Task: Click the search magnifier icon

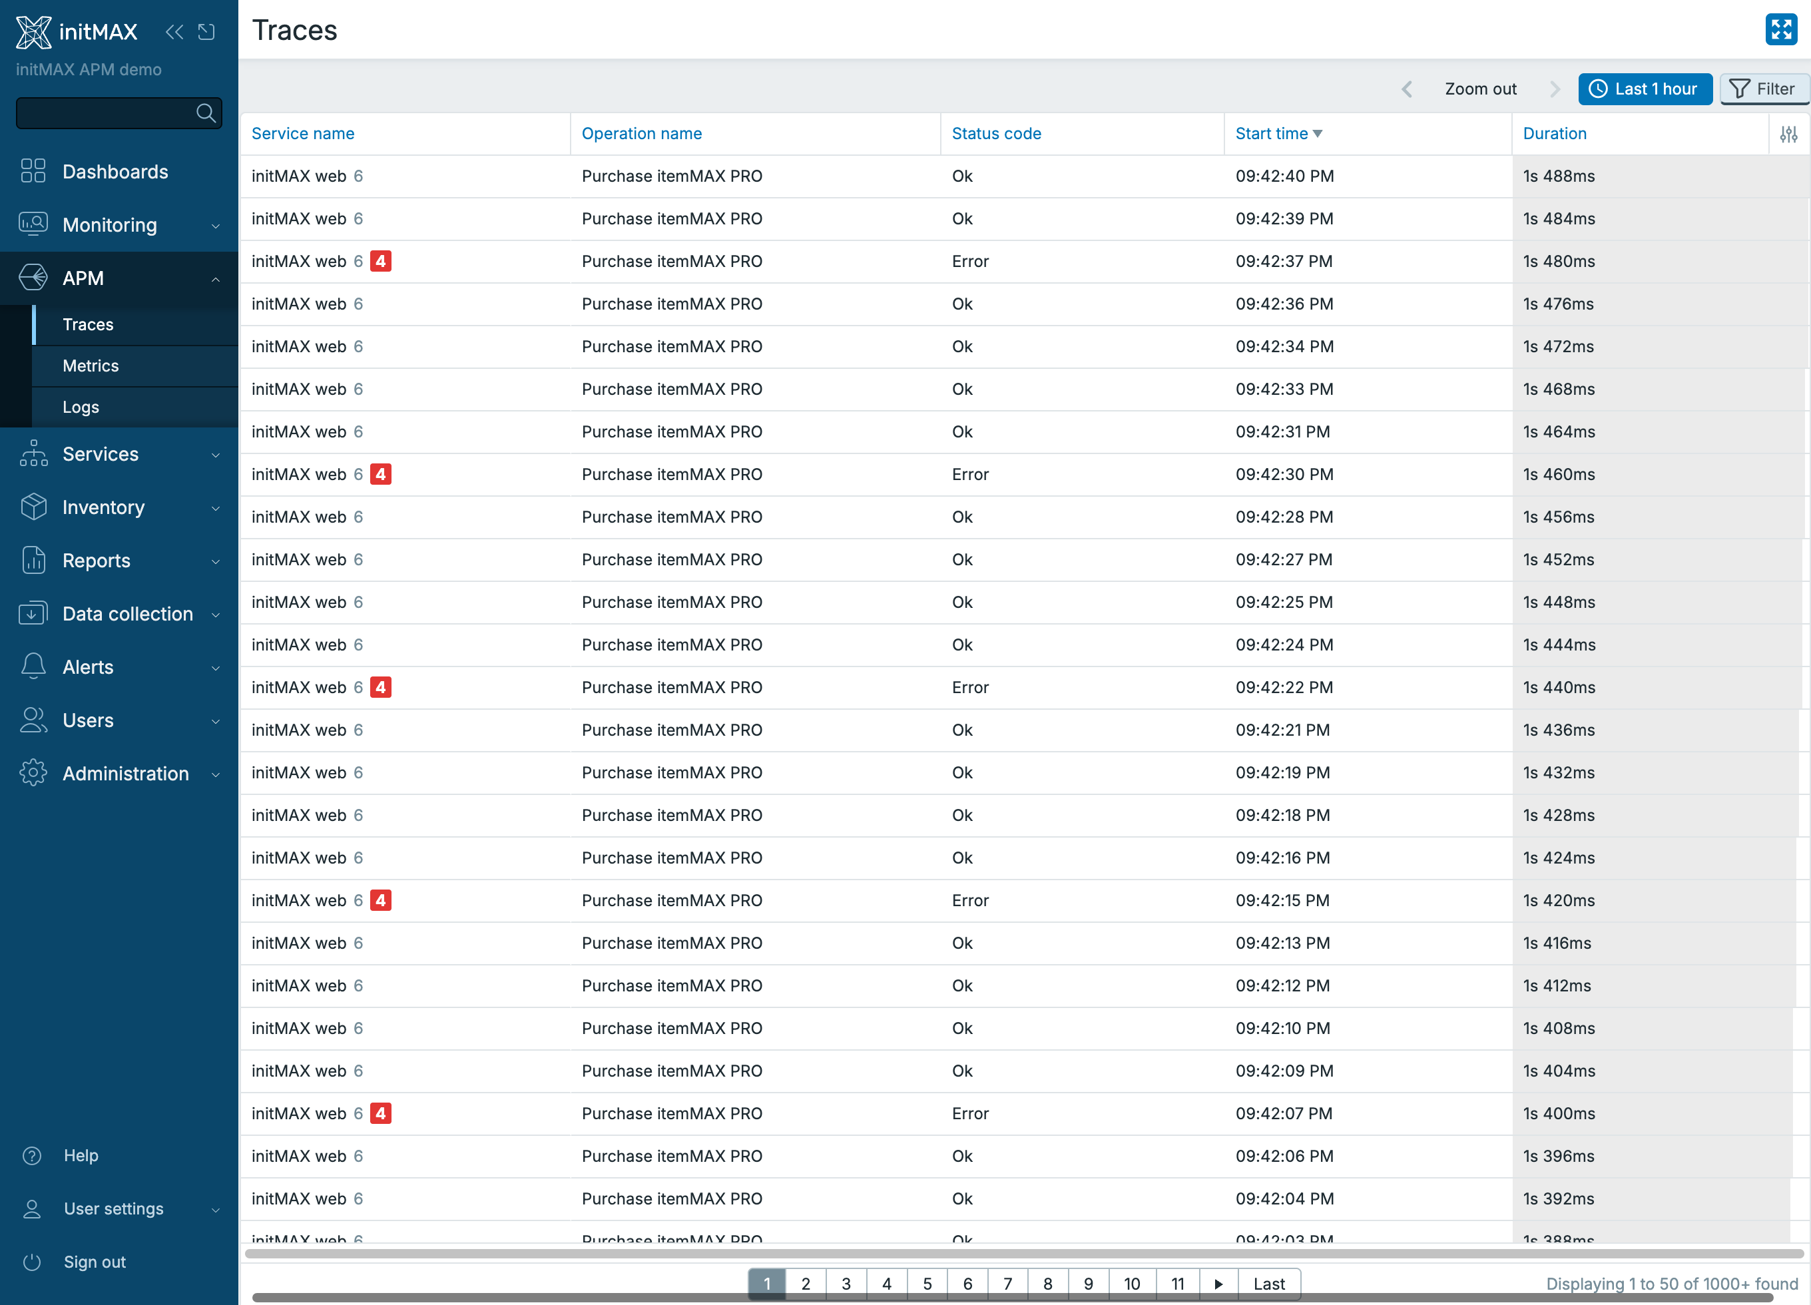Action: pos(206,113)
